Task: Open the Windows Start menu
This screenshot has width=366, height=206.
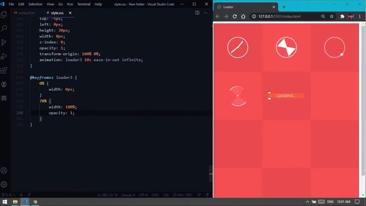Action: tap(5, 202)
